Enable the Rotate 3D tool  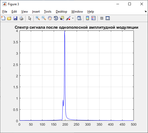[56, 18]
